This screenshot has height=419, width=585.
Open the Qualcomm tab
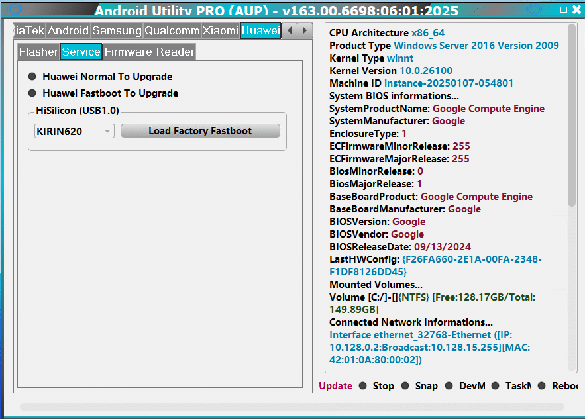pyautogui.click(x=172, y=31)
